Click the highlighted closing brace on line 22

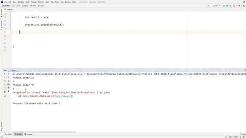click(20, 32)
